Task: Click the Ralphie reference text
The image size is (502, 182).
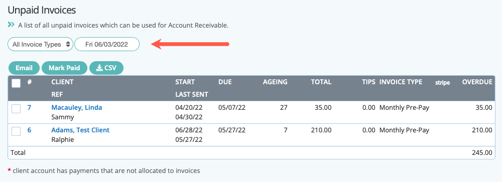Action: pyautogui.click(x=62, y=140)
